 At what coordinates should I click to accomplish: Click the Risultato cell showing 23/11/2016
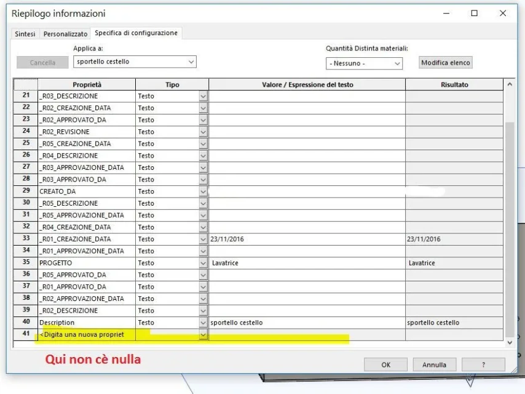454,239
